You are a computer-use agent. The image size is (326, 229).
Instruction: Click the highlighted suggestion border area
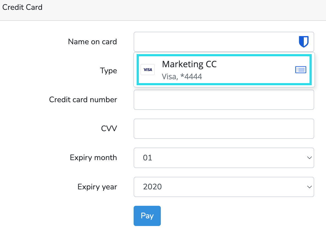click(x=224, y=56)
